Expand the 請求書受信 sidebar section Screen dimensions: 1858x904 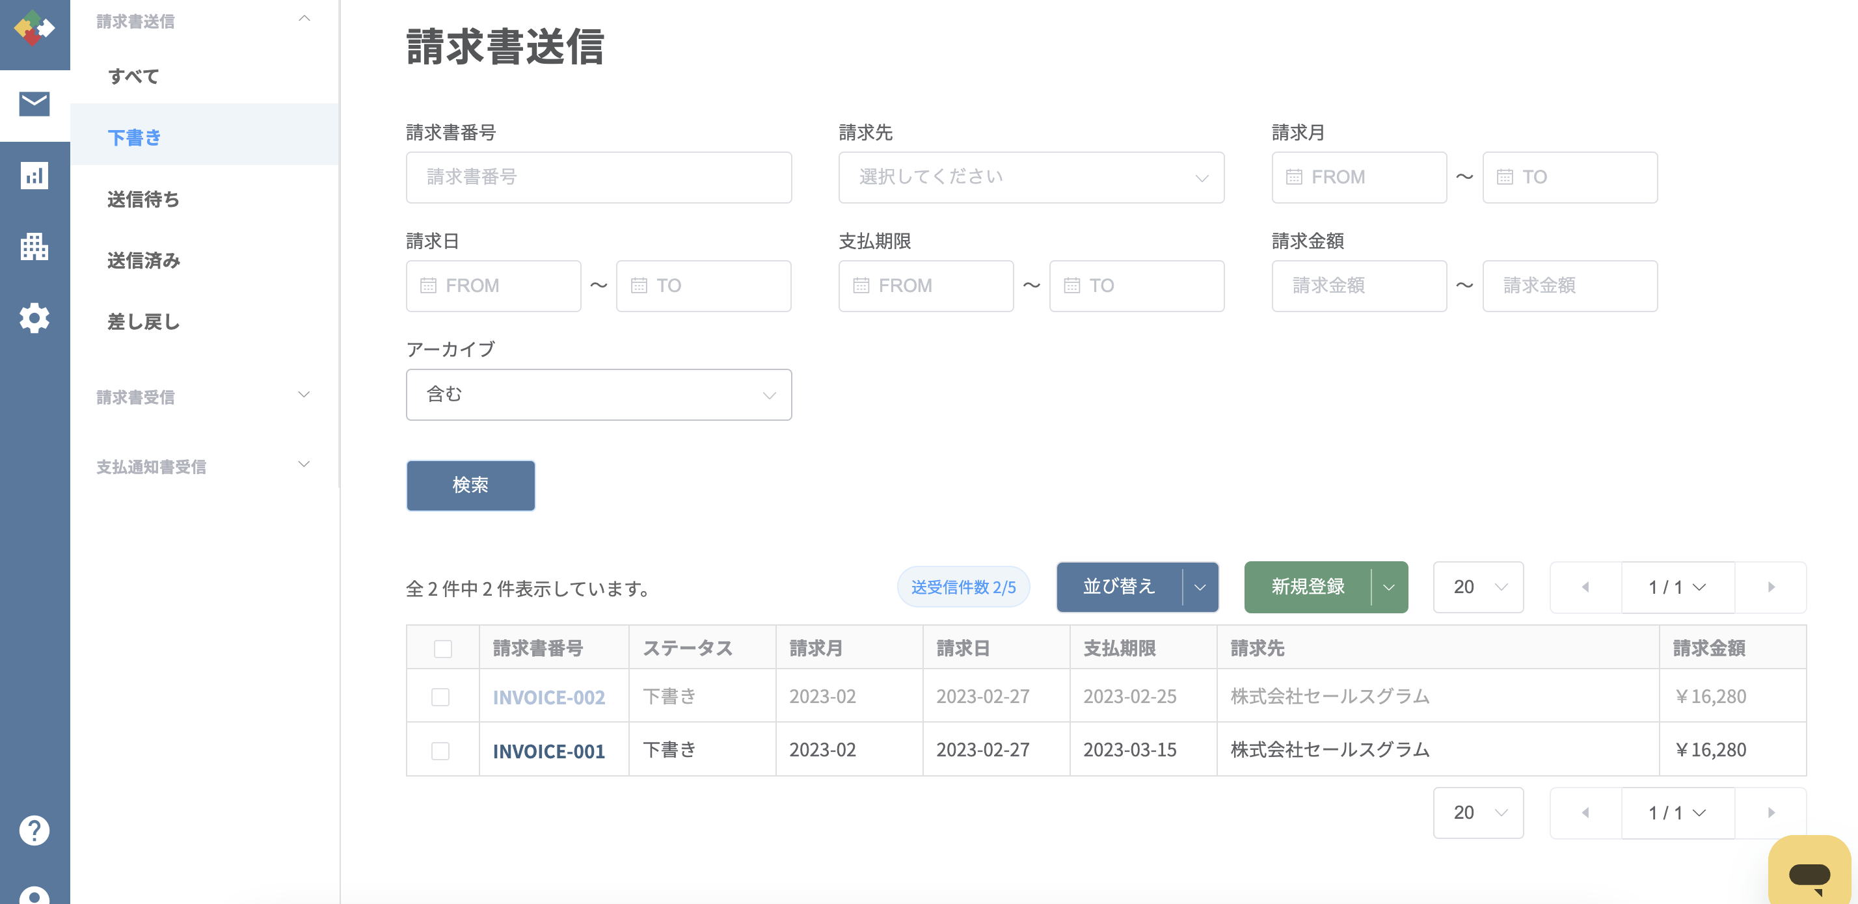click(304, 394)
